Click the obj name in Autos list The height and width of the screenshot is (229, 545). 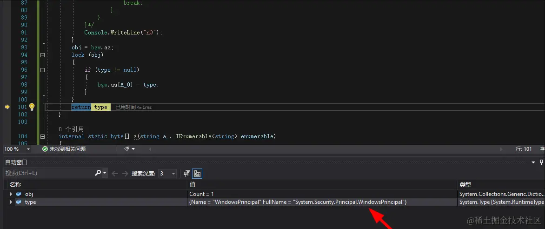tap(29, 194)
